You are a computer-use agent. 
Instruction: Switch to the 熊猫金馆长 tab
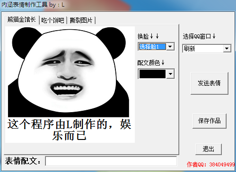pos(22,20)
